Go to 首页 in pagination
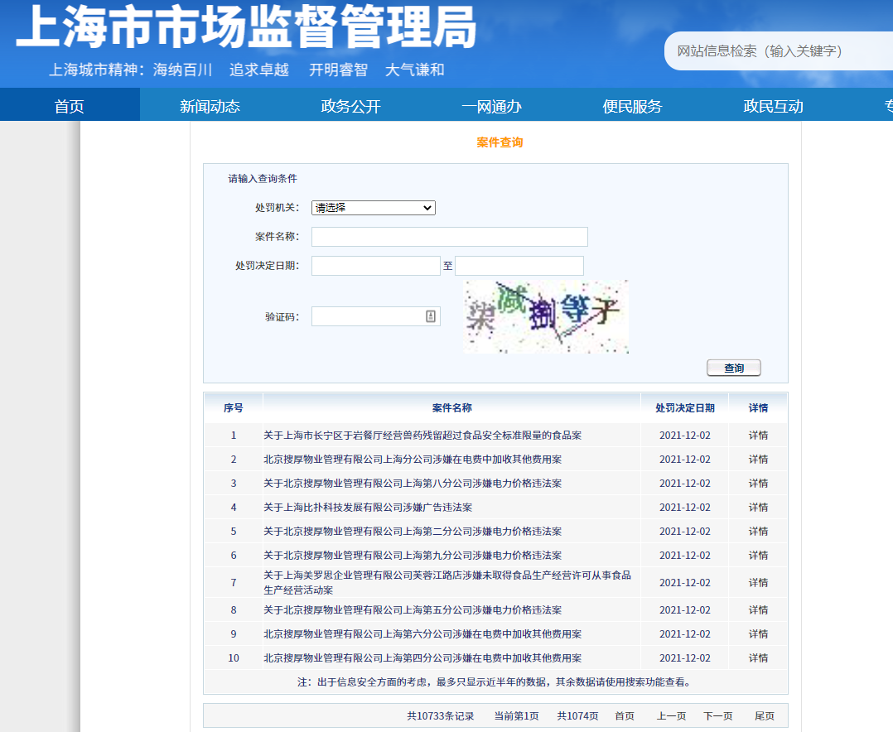The height and width of the screenshot is (732, 893). pos(625,716)
